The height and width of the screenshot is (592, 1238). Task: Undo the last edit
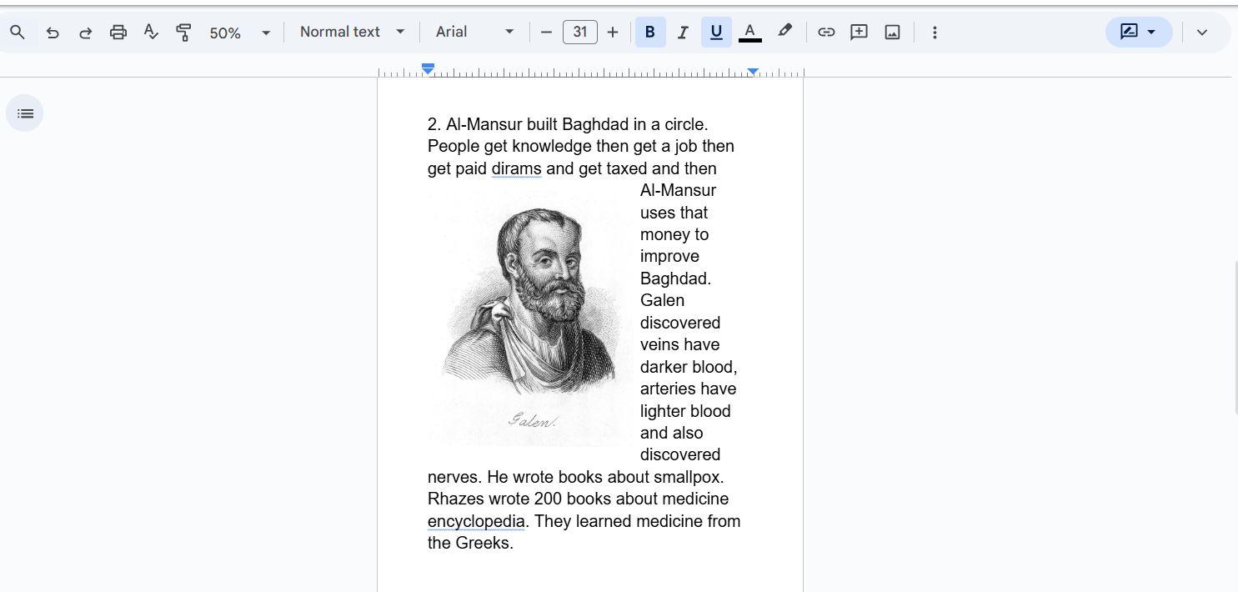tap(53, 33)
